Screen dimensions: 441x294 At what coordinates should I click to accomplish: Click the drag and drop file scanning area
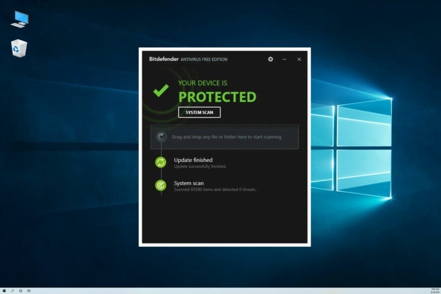coord(224,137)
